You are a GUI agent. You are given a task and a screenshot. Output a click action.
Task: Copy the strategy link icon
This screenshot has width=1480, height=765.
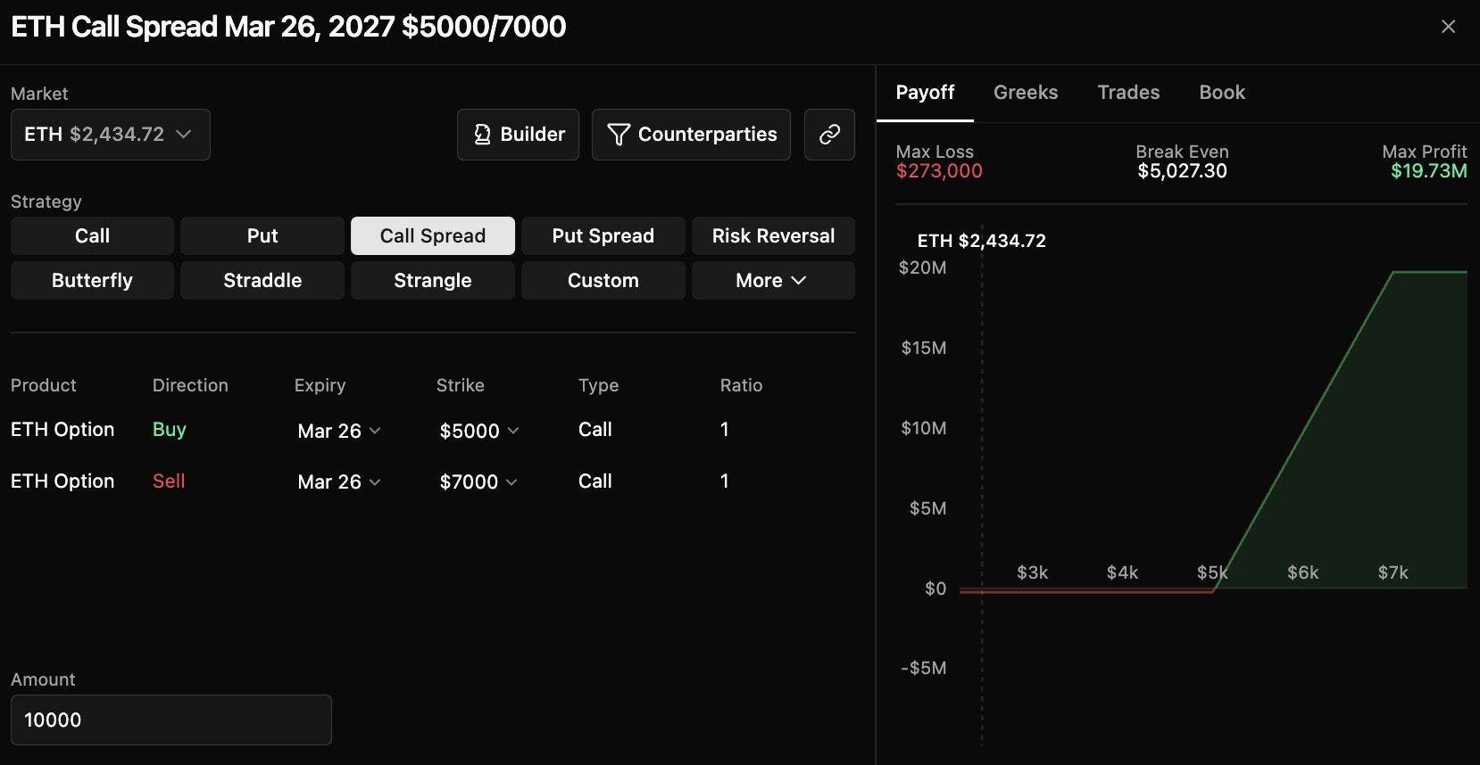click(x=829, y=135)
